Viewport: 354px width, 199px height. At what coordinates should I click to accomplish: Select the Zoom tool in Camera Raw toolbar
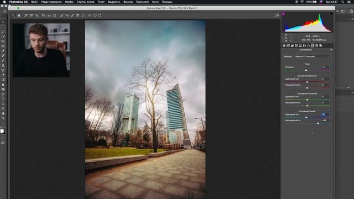point(13,15)
